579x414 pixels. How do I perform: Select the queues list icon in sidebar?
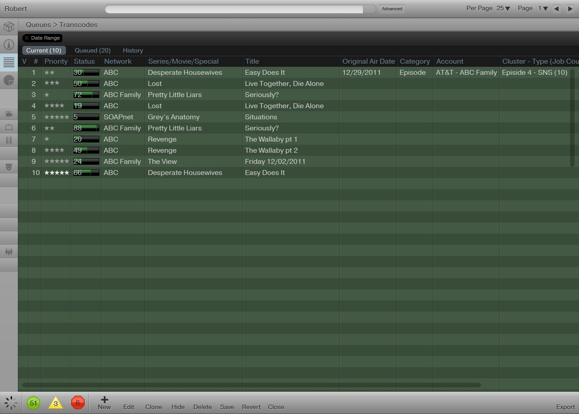tap(9, 62)
